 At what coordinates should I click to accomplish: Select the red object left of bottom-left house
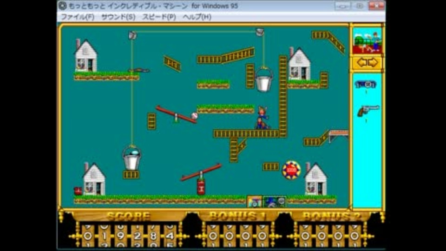78,191
